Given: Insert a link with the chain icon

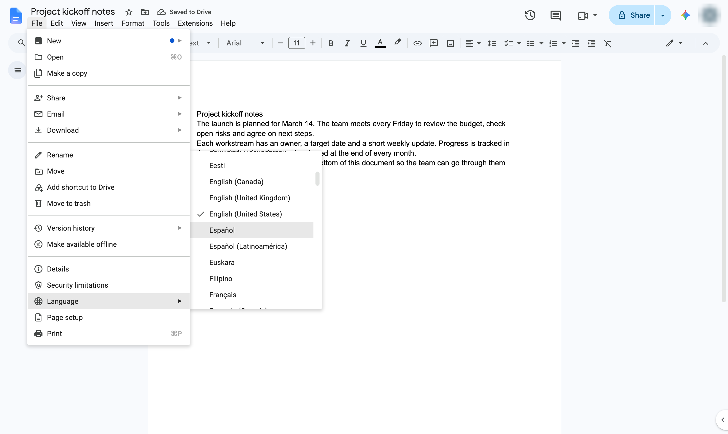Looking at the screenshot, I should 417,43.
